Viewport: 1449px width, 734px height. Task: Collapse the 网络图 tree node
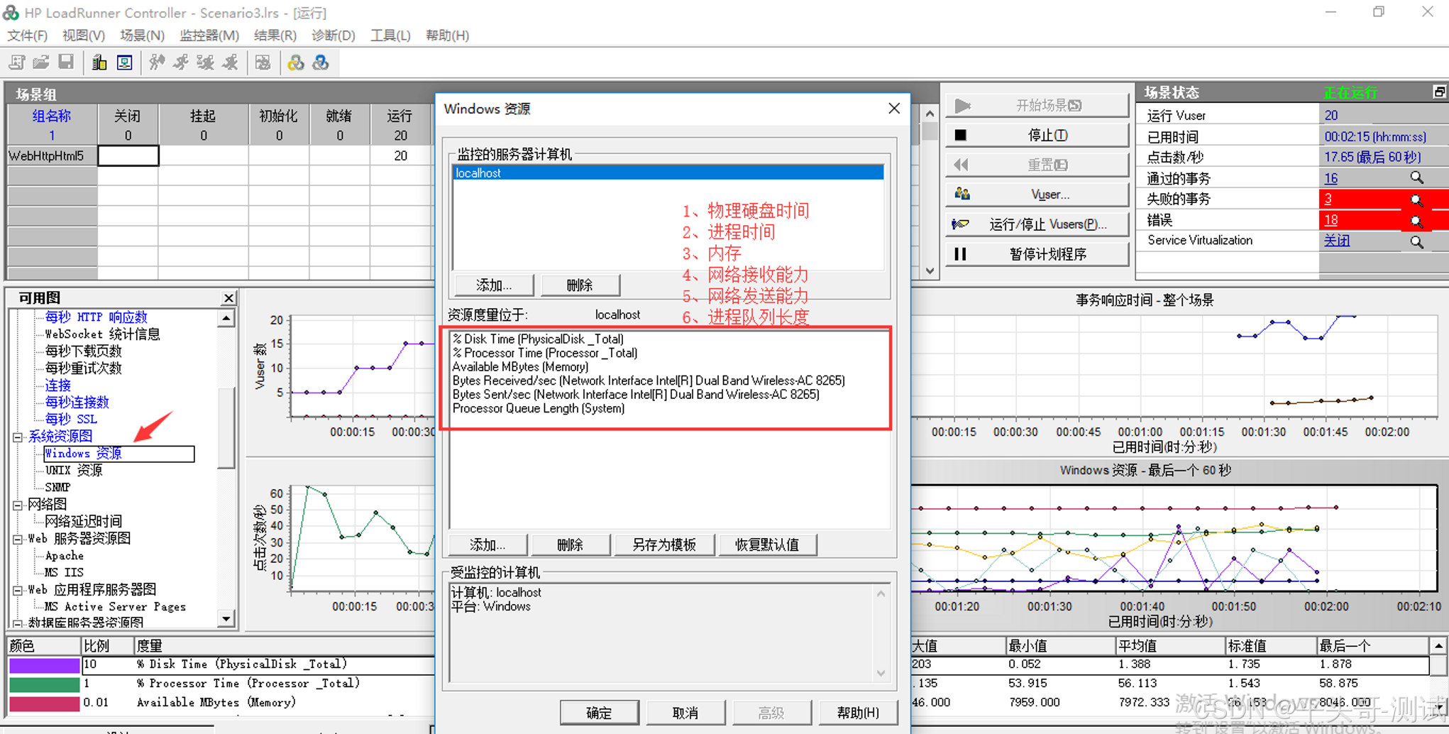(x=18, y=505)
